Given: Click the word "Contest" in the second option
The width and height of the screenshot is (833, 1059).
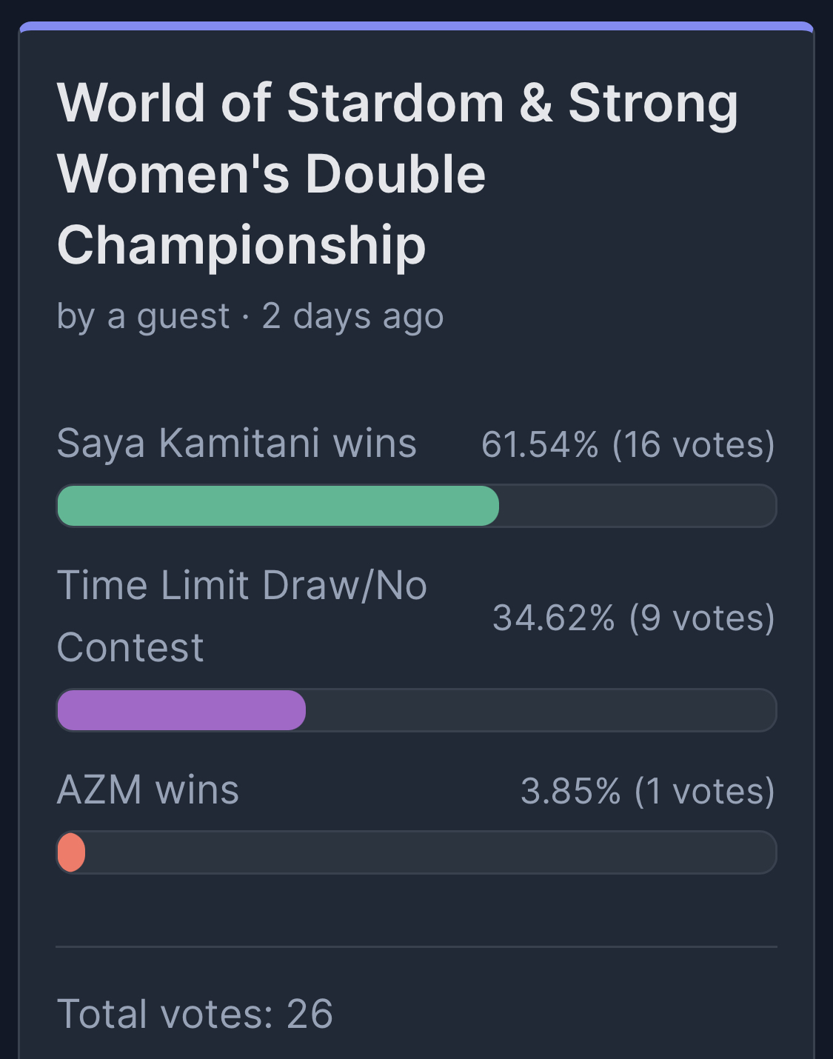Looking at the screenshot, I should pos(130,648).
